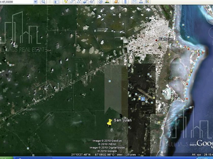
Task: Click the San Juan yellow pushpin
Action: [x=109, y=123]
